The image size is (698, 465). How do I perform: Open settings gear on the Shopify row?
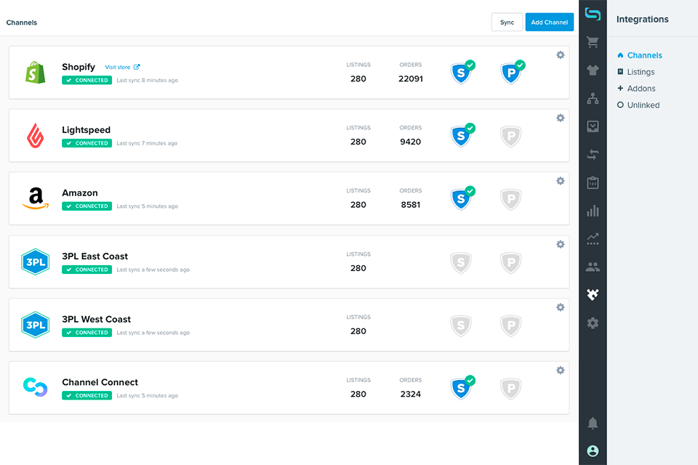[560, 54]
